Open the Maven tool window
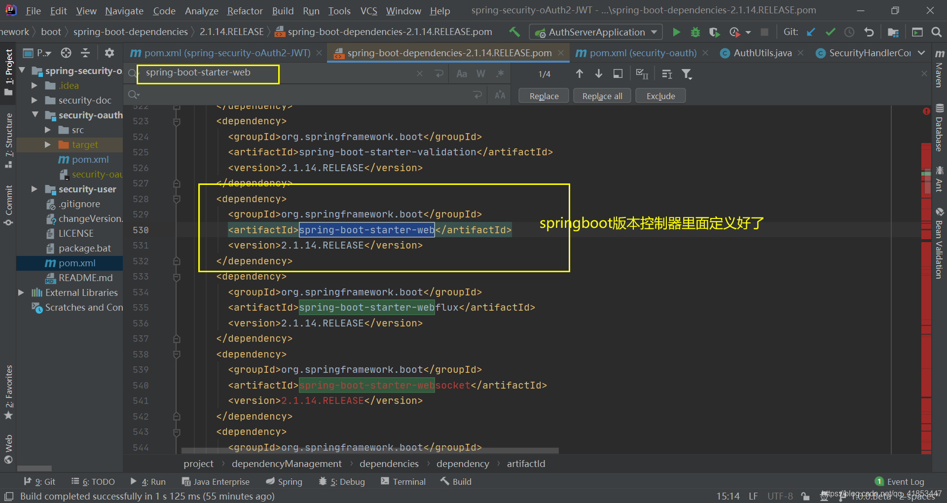Image resolution: width=947 pixels, height=503 pixels. click(939, 69)
